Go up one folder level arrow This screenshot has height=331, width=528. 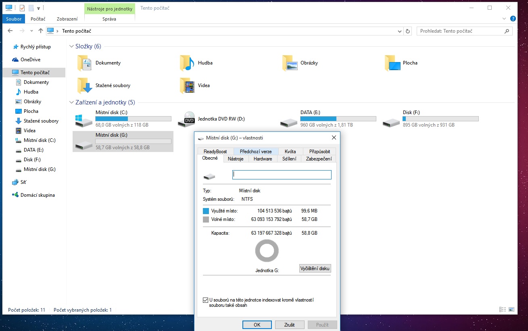(x=41, y=31)
